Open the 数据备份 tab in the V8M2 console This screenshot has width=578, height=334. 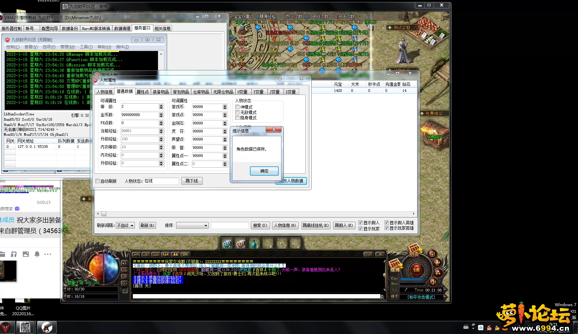pos(70,29)
